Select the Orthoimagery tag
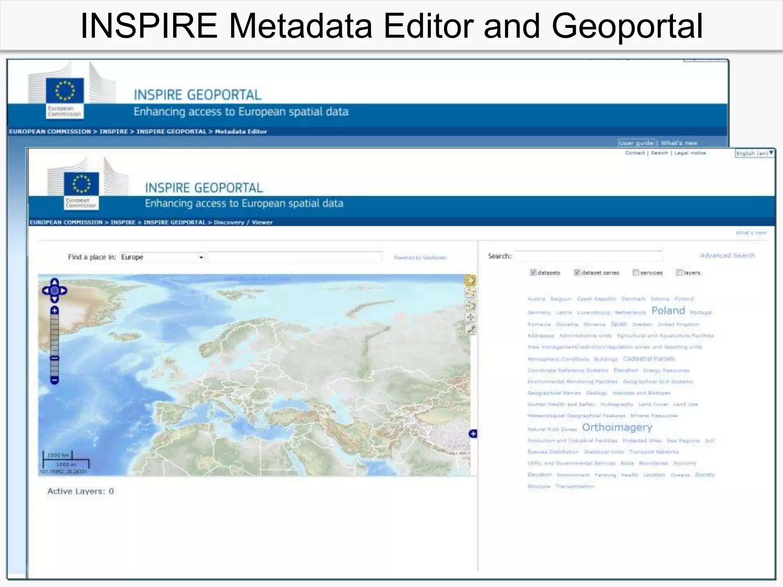The width and height of the screenshot is (783, 587). [617, 427]
